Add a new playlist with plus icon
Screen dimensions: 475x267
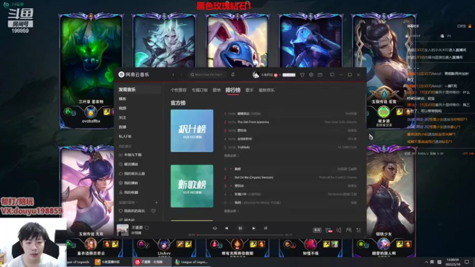click(156, 202)
